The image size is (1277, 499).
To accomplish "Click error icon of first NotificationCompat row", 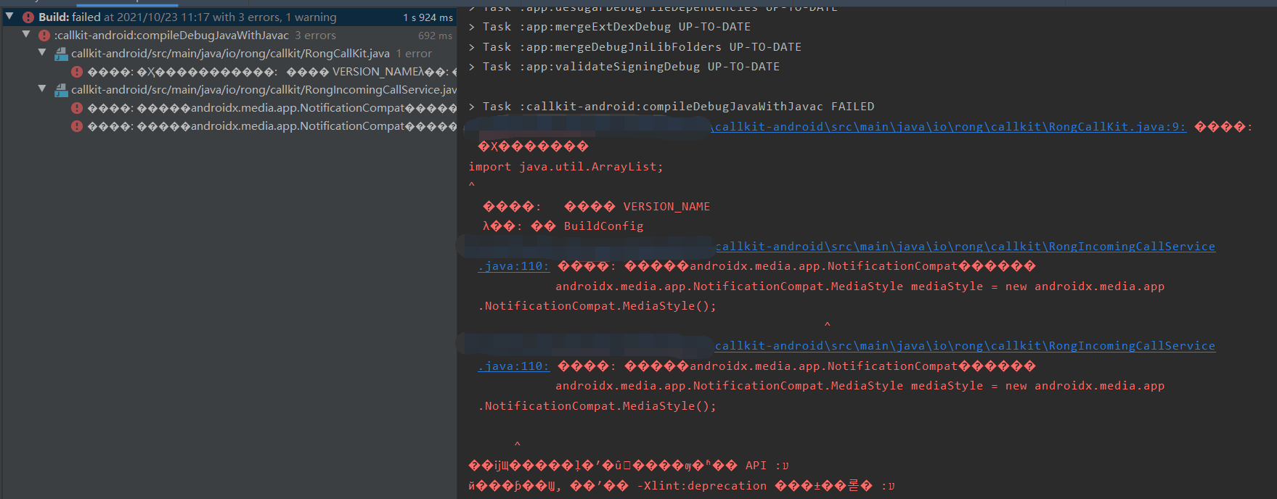I will (x=77, y=107).
